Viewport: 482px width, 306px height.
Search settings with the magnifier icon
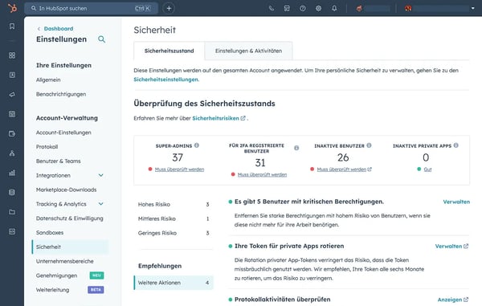pos(101,39)
